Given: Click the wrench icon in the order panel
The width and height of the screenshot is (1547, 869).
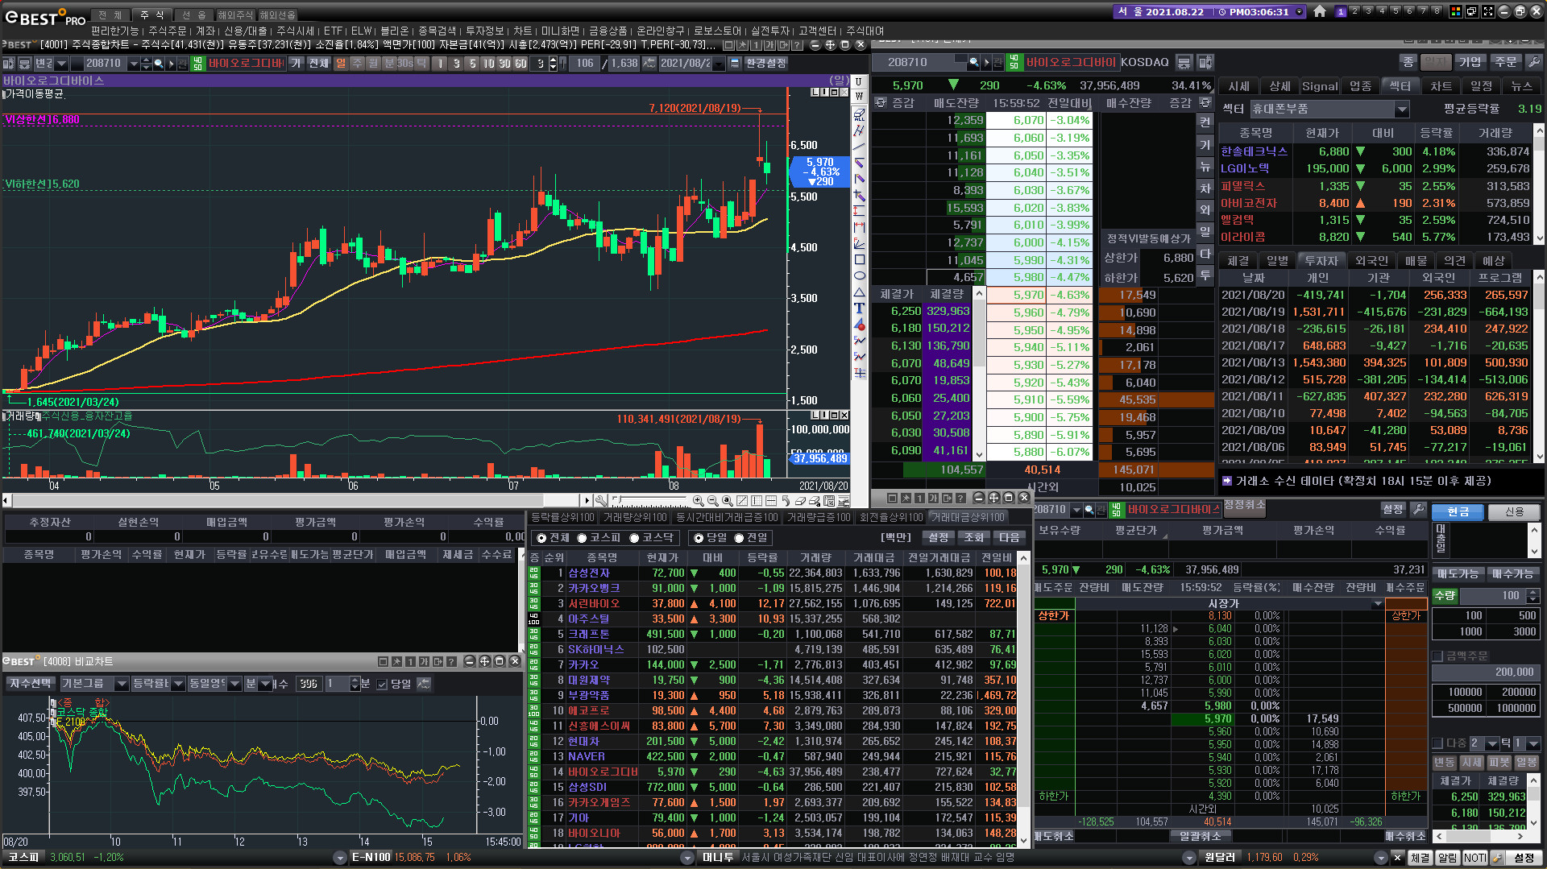Looking at the screenshot, I should click(1418, 510).
